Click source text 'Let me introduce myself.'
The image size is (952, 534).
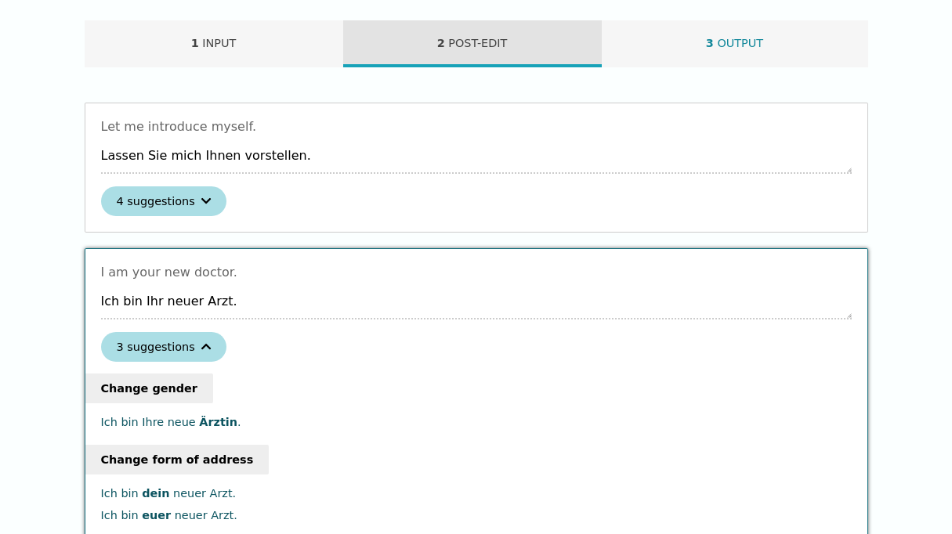pyautogui.click(x=179, y=127)
